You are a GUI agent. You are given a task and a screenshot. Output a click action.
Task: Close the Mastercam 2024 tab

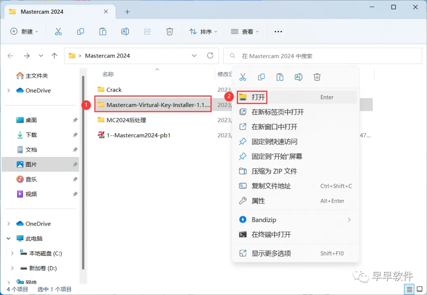point(106,11)
